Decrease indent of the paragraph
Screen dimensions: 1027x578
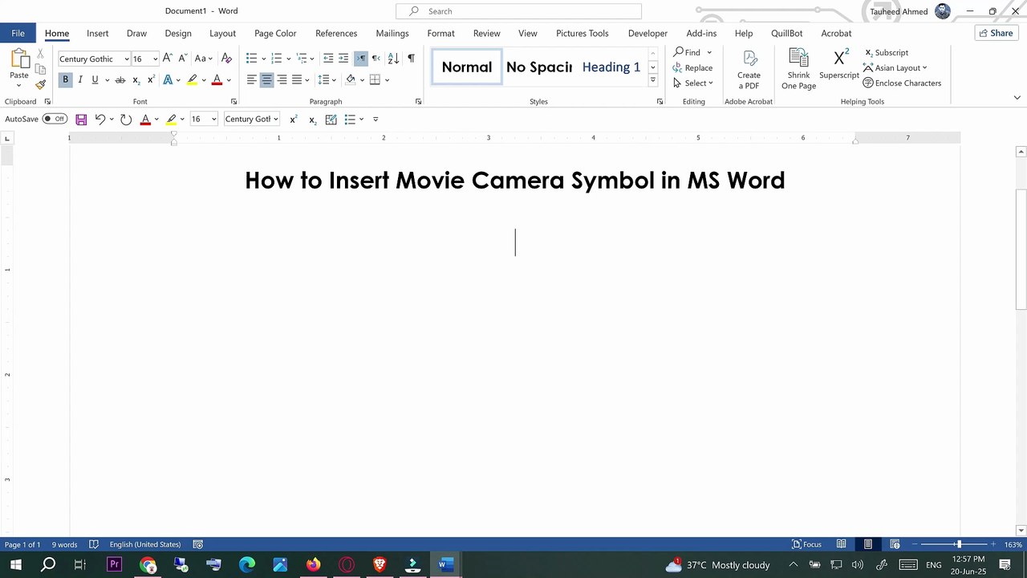[328, 59]
